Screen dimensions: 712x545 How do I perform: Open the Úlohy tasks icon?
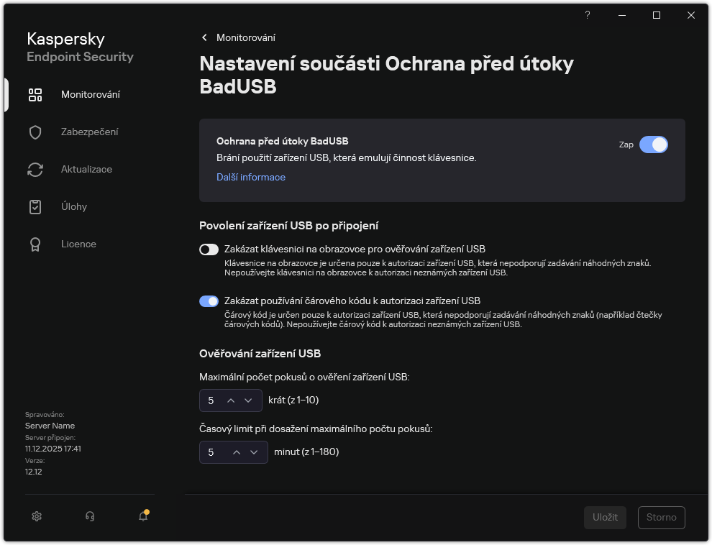tap(35, 206)
